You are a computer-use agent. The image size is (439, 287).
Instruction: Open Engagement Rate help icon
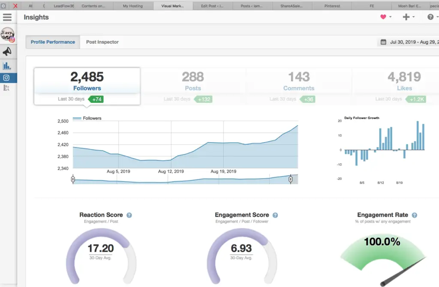click(415, 215)
